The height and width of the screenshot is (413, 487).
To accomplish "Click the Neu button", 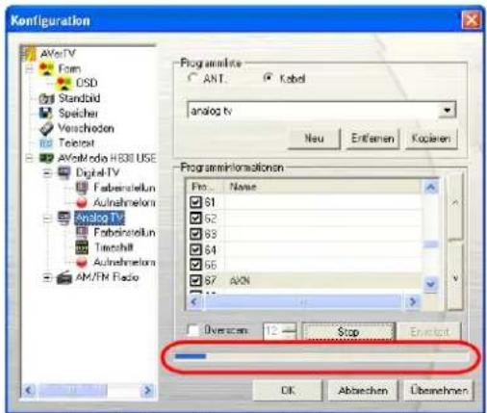I will pos(314,139).
